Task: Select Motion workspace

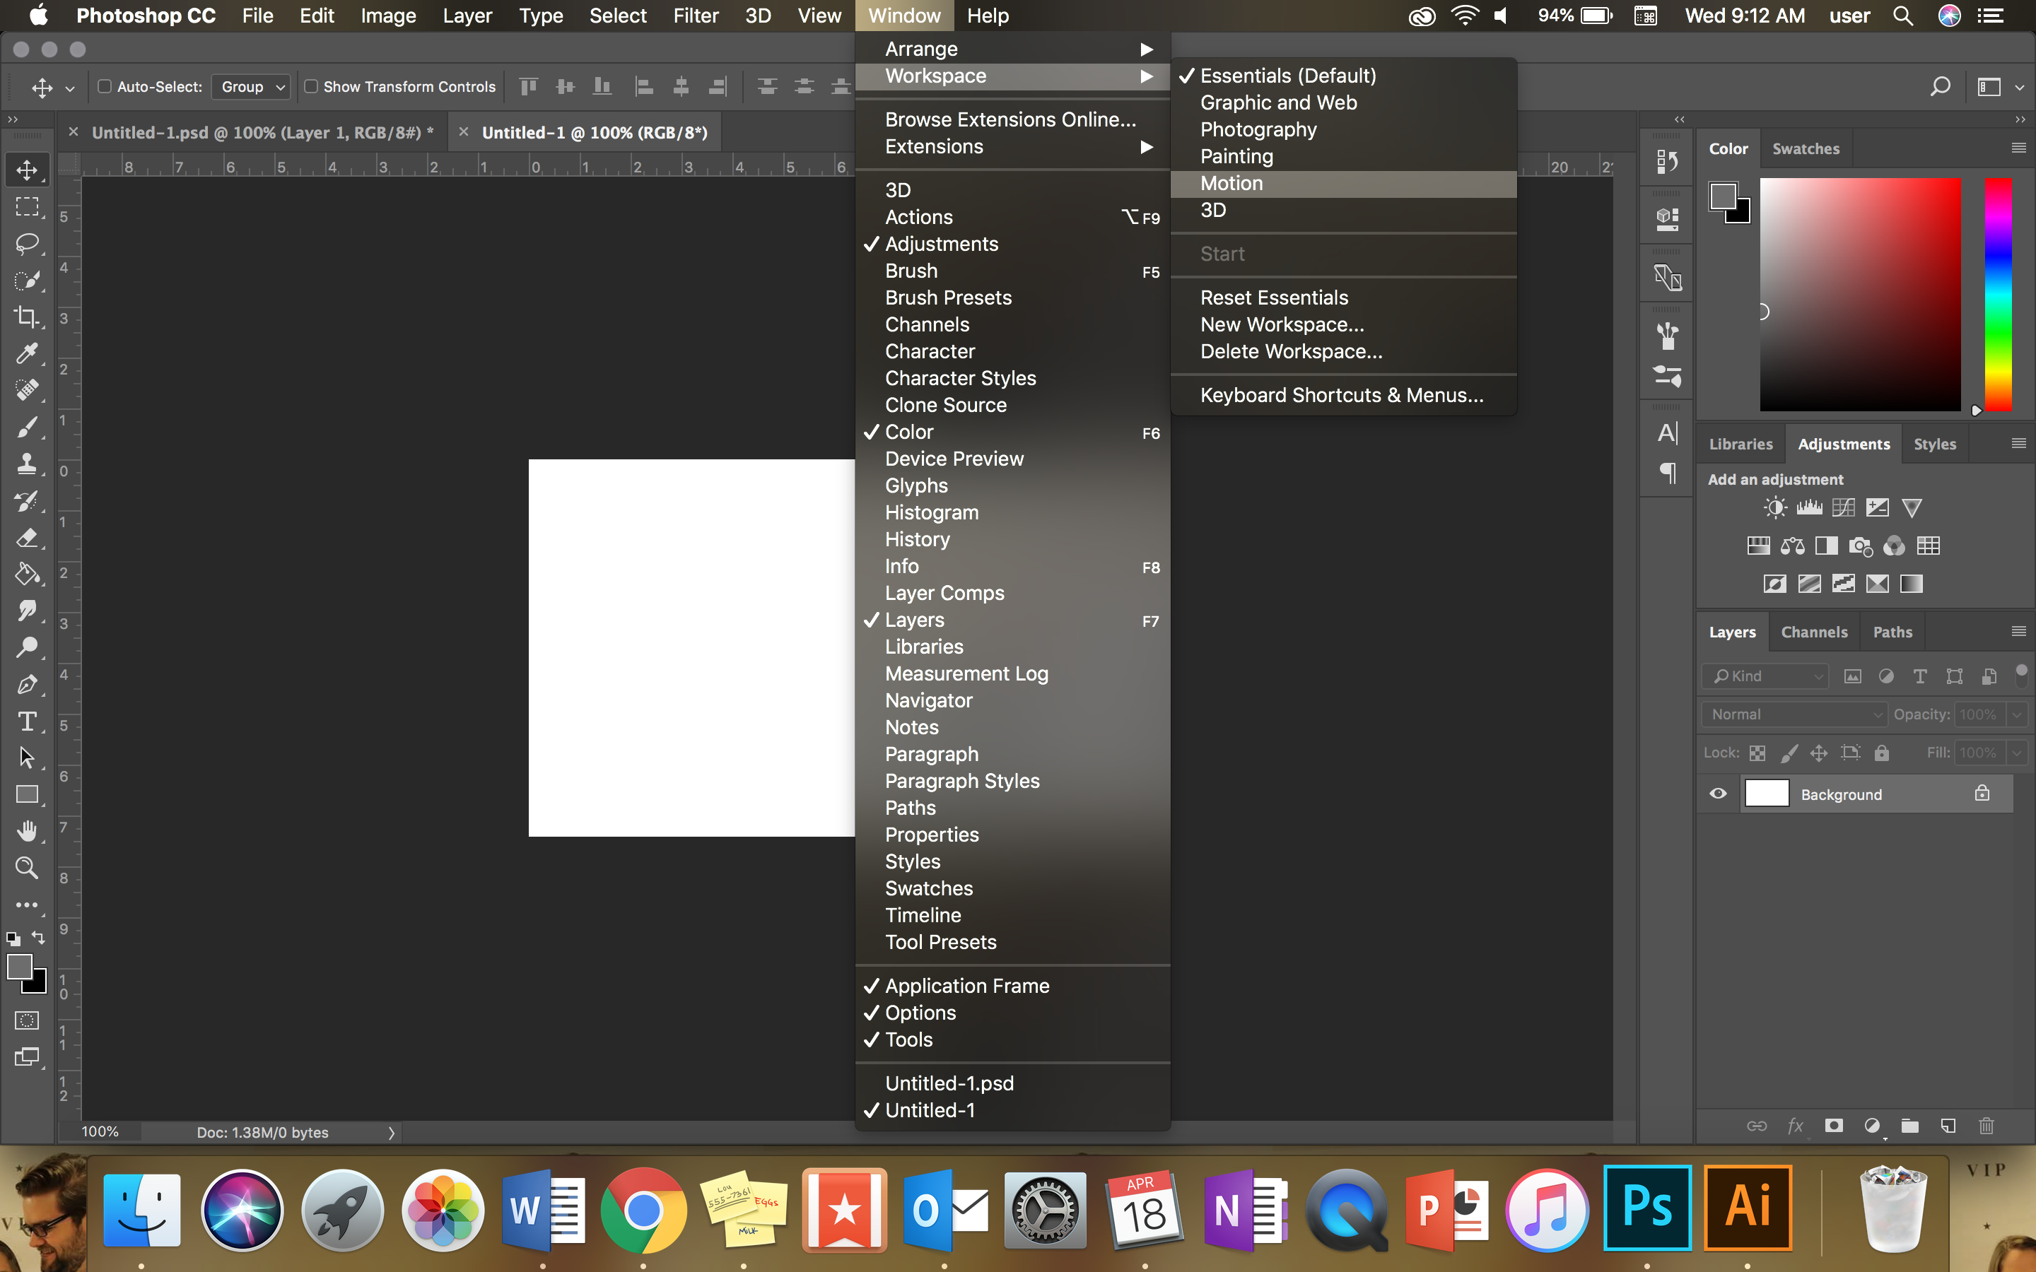Action: tap(1230, 183)
